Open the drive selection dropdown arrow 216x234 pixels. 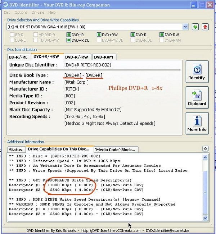[x=185, y=27]
